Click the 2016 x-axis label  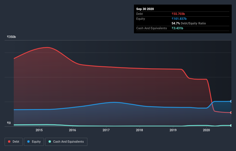click(x=72, y=130)
